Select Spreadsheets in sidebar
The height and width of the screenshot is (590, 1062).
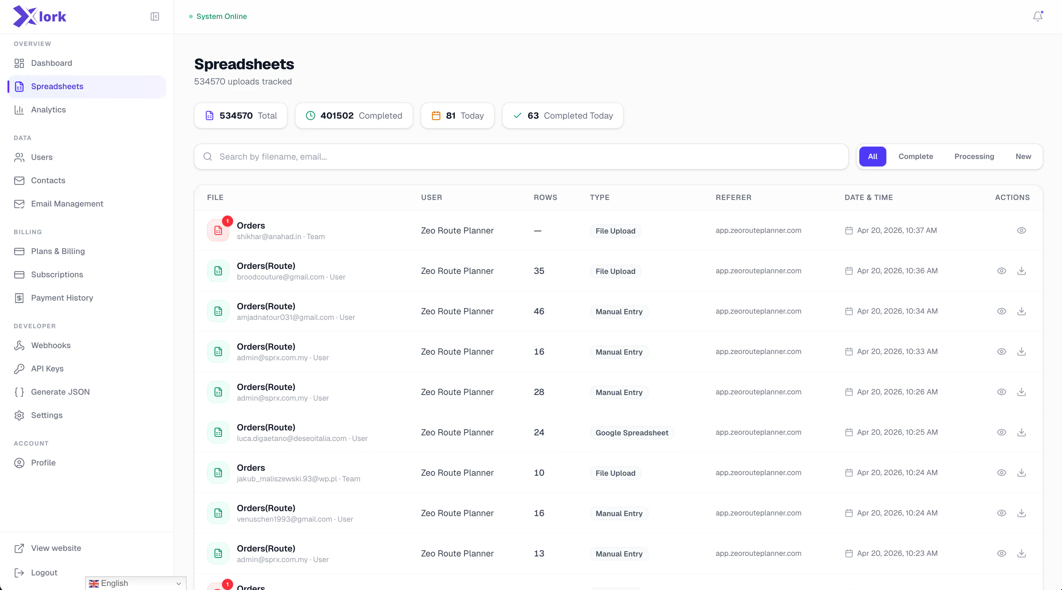coord(86,86)
